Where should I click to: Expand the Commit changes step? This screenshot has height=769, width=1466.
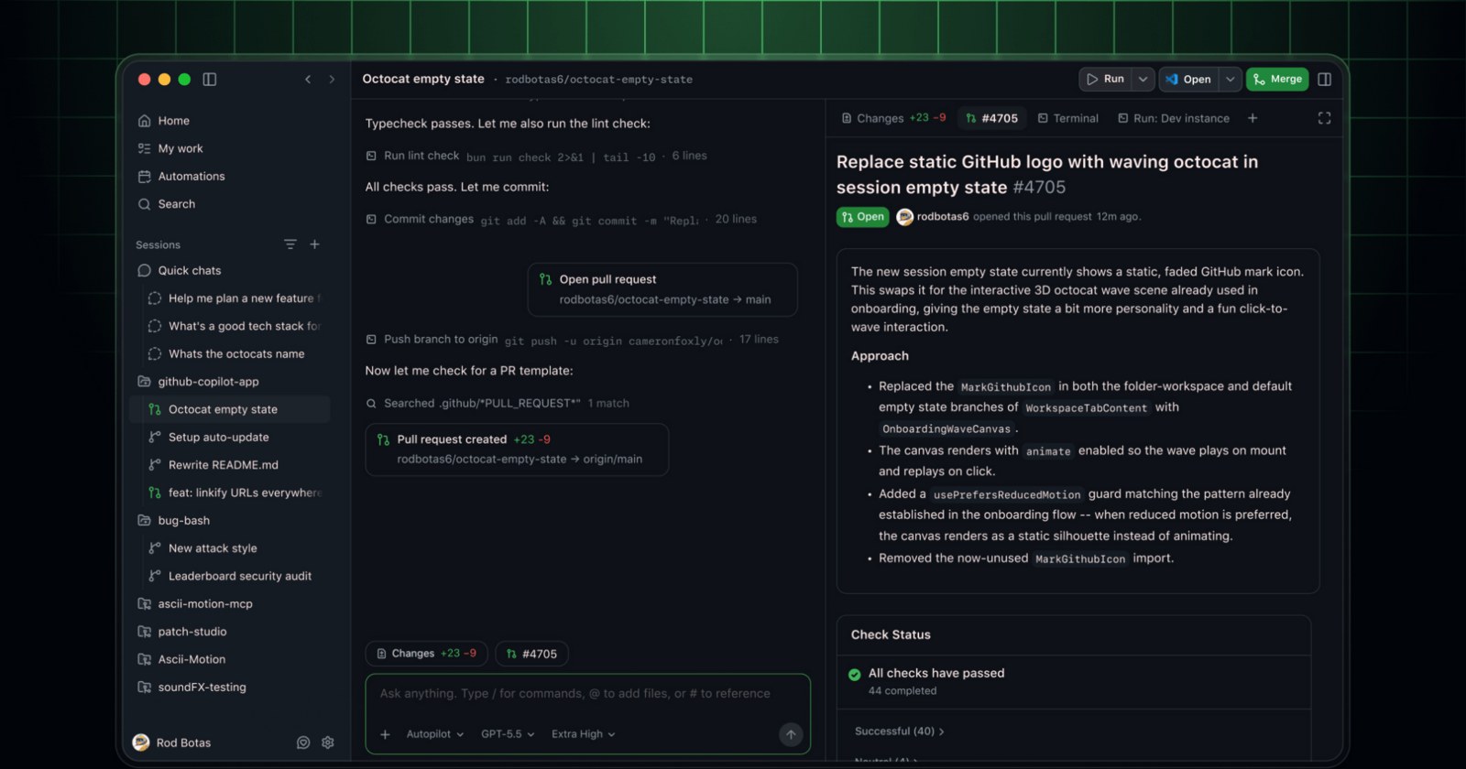pyautogui.click(x=561, y=220)
